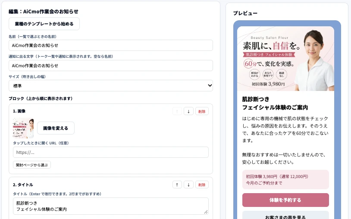Click the ブロック section label

click(41, 98)
